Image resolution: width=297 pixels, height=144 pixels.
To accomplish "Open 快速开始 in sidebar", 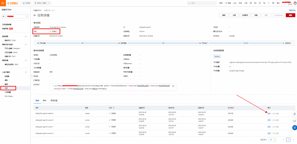I will tap(5, 29).
